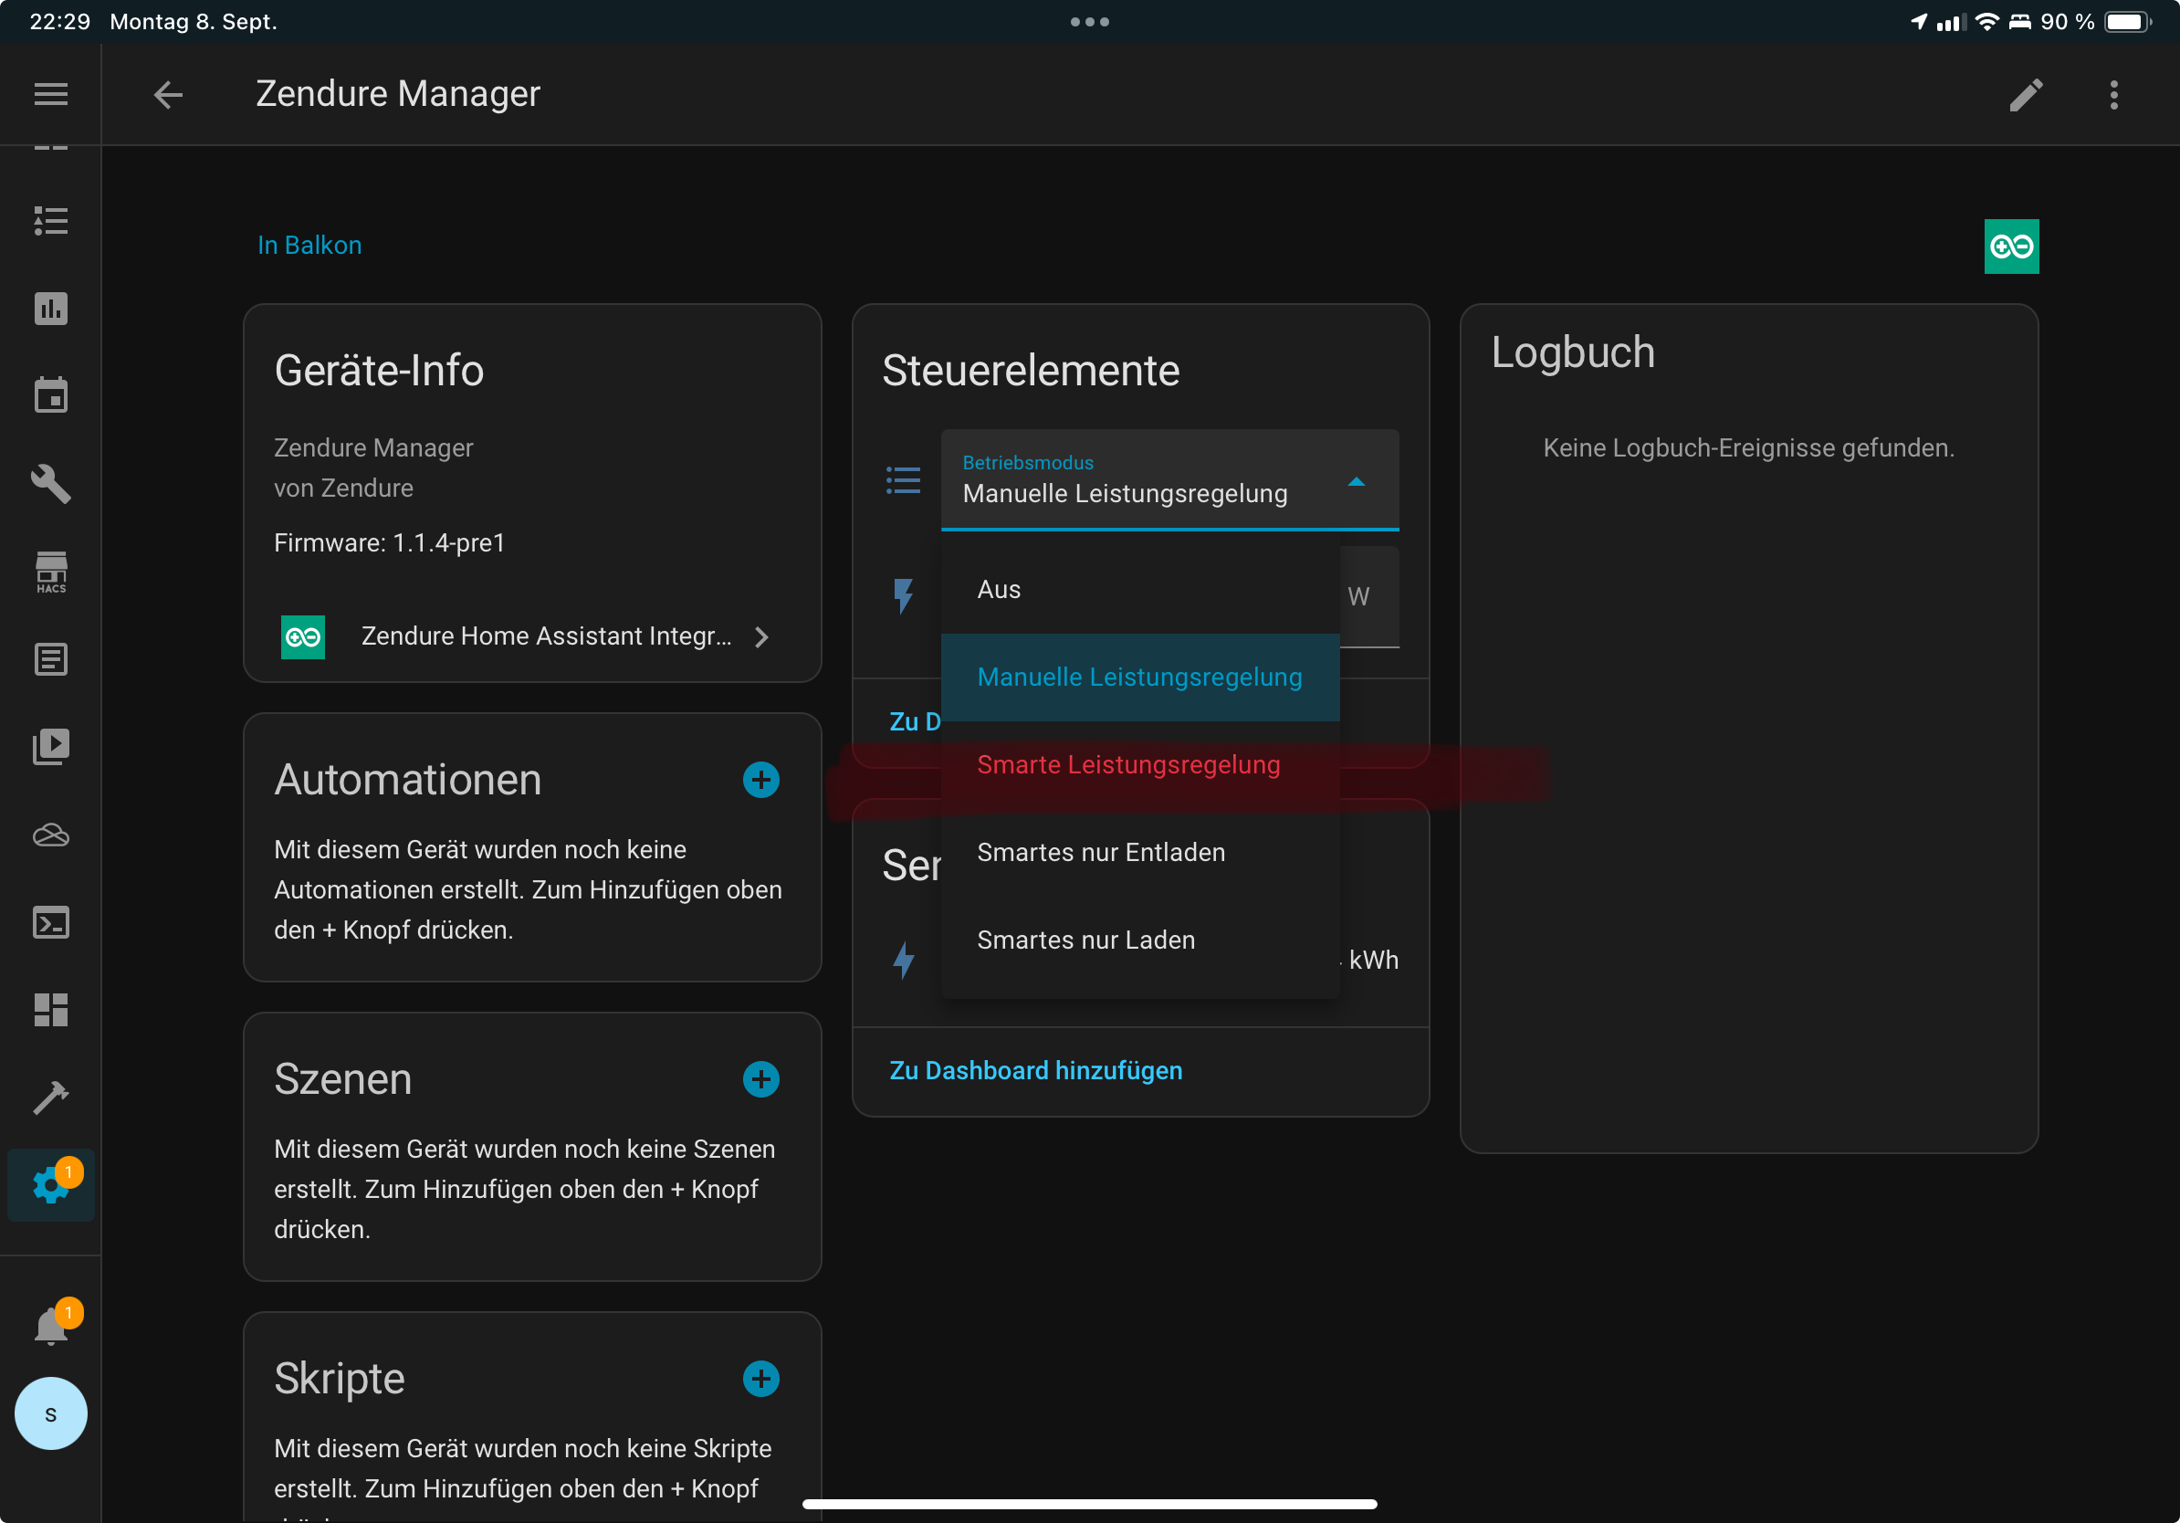Click the kWh sensor value
Screen dimensions: 2180x1523
coord(1372,960)
